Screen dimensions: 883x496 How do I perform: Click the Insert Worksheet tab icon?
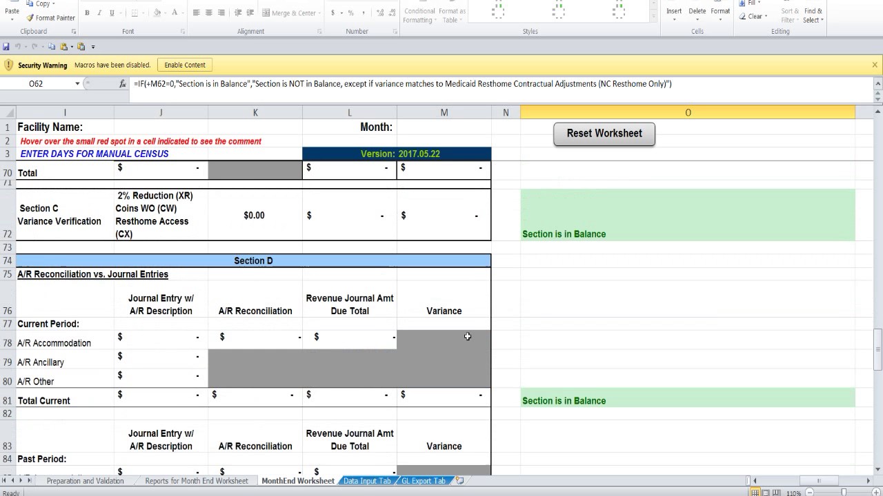point(460,481)
